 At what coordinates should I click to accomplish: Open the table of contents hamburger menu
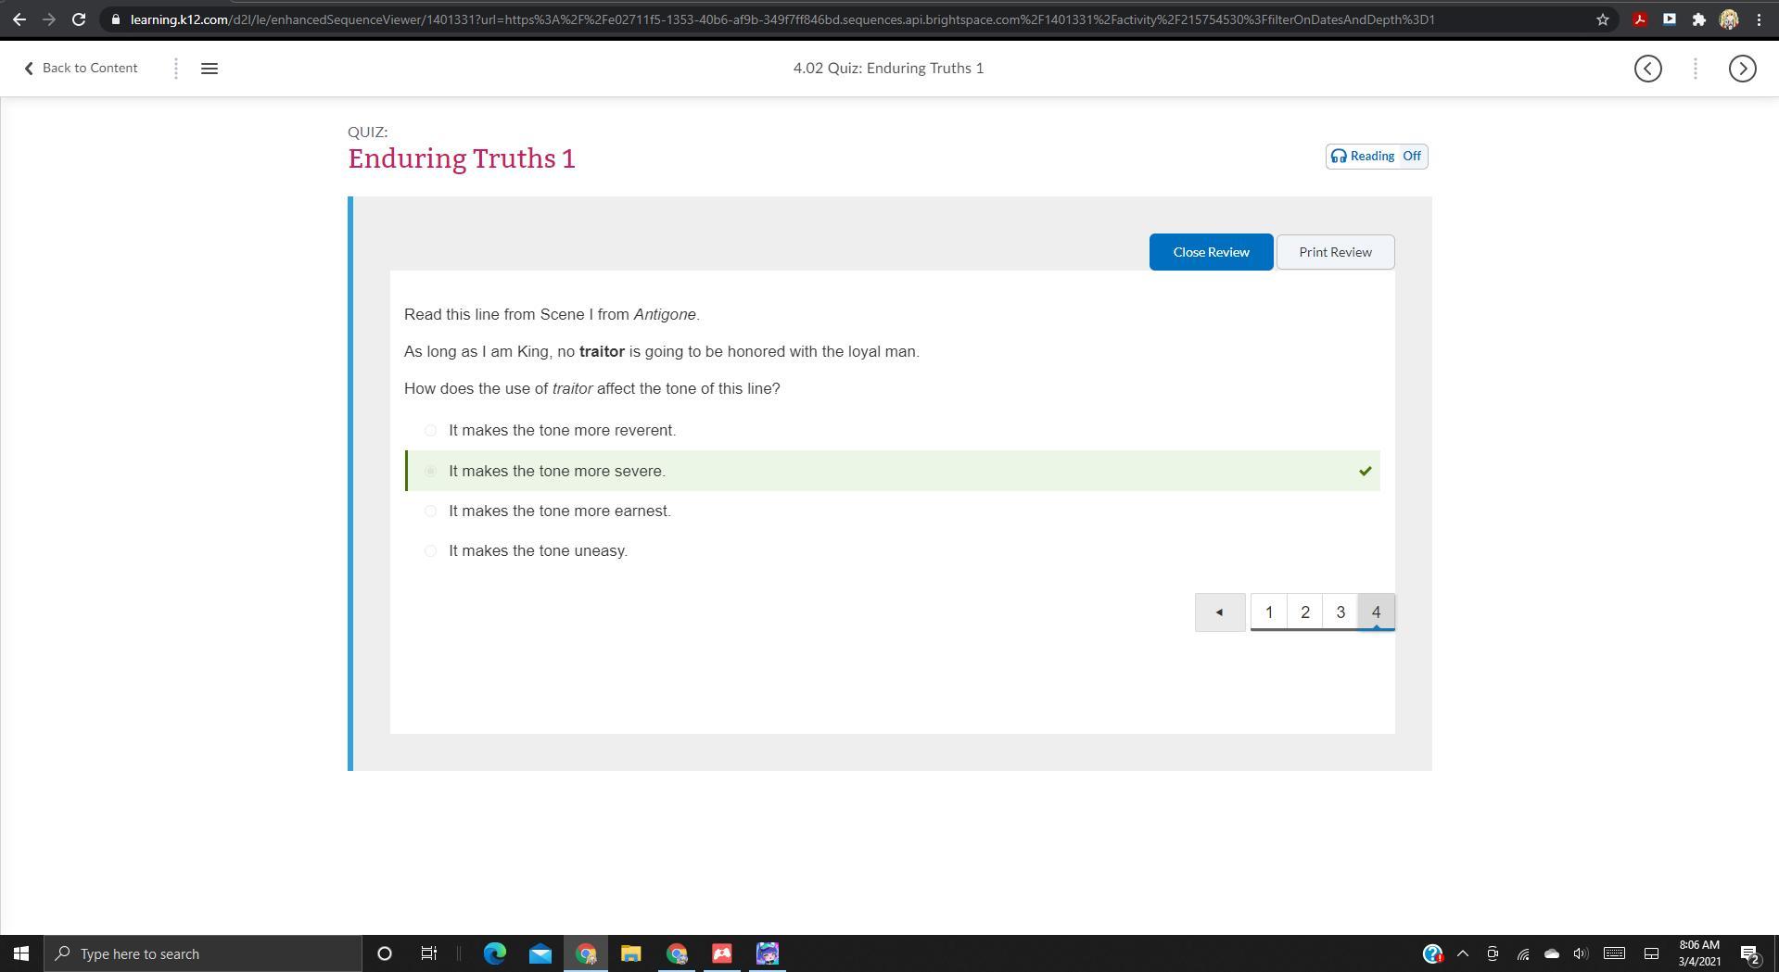point(210,69)
